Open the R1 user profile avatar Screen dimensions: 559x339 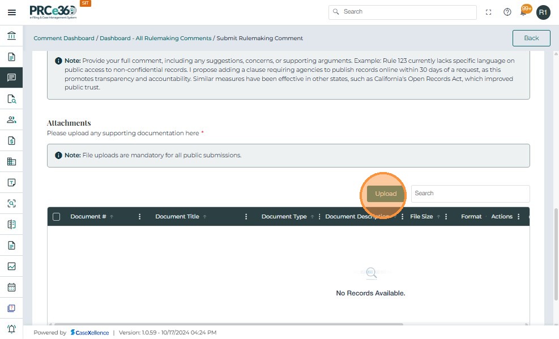(543, 12)
